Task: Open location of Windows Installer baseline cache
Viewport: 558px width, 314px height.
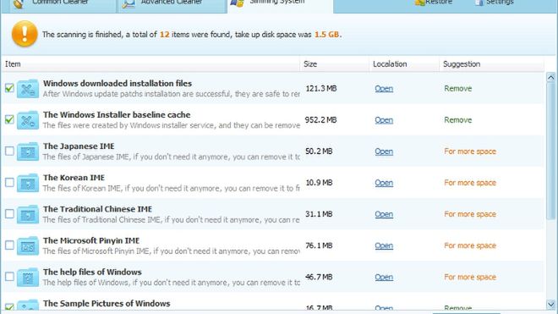Action: [384, 120]
